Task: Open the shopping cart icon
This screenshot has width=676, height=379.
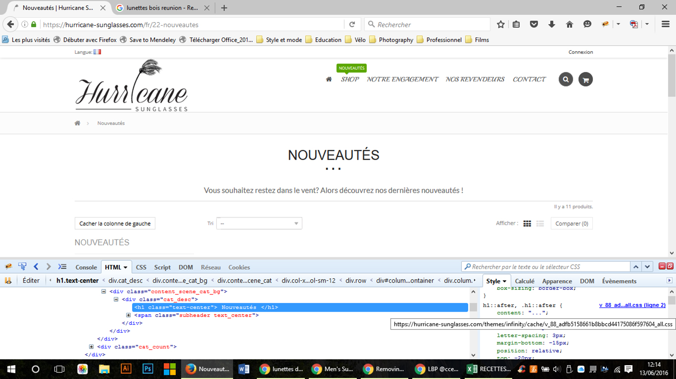Action: pyautogui.click(x=585, y=79)
